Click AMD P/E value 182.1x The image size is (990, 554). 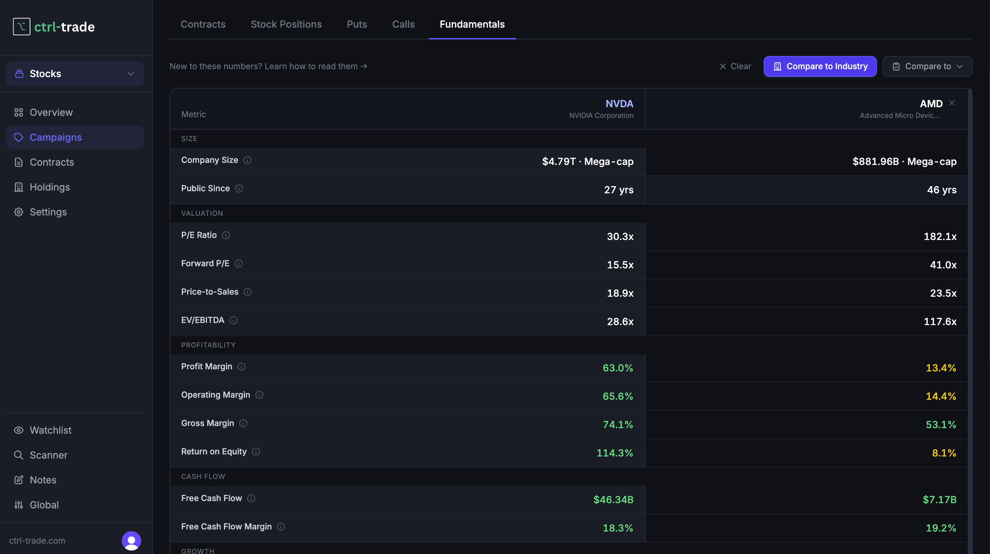[x=940, y=236]
